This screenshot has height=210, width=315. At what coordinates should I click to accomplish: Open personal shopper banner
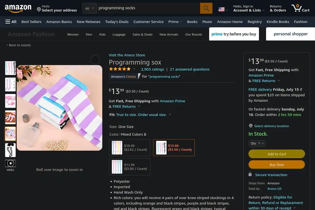pos(290,34)
